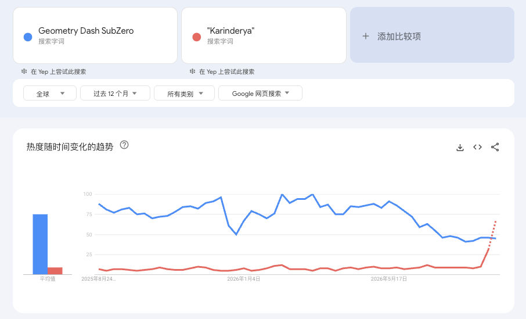Click the Yep icon under Geometry Dash SubZero
The image size is (526, 319).
24,71
